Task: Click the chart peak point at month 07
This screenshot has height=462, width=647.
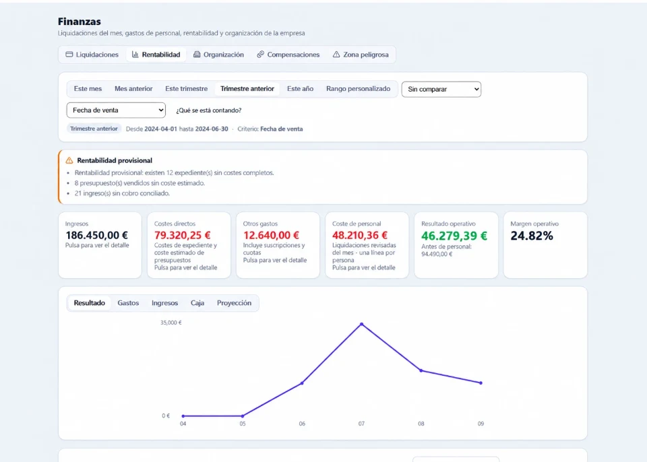Action: (x=361, y=324)
